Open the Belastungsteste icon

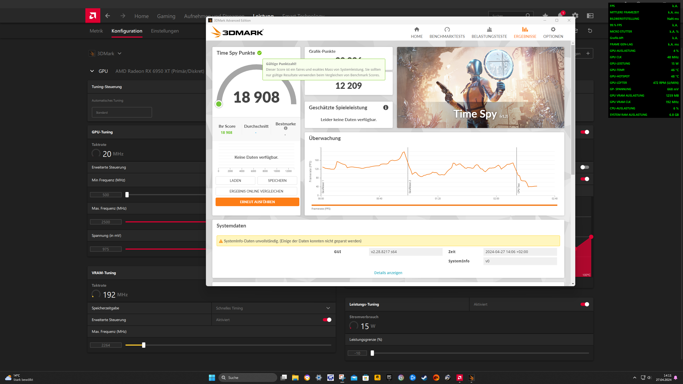(489, 30)
